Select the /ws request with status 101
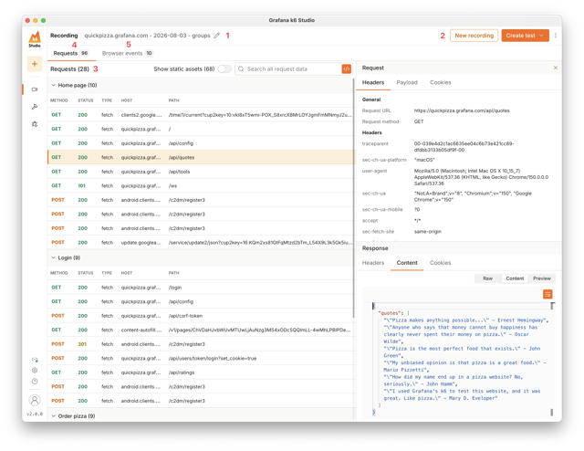584x451 pixels. (x=201, y=185)
